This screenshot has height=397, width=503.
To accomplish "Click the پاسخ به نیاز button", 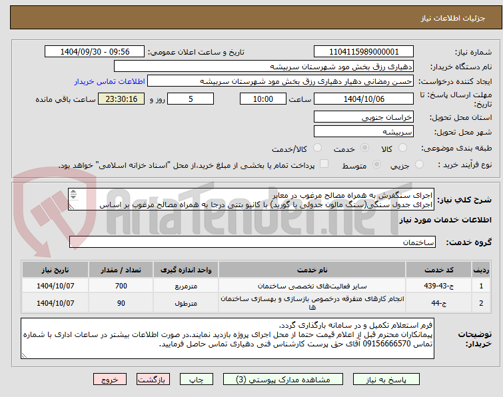I will (386, 379).
